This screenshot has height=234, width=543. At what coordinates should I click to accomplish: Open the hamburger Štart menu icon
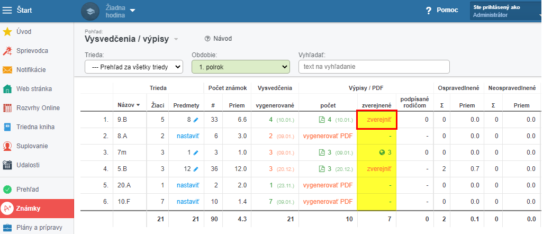[7, 11]
